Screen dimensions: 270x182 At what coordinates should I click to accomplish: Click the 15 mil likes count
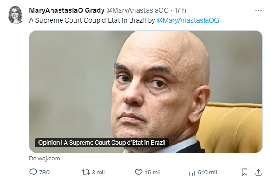(153, 172)
